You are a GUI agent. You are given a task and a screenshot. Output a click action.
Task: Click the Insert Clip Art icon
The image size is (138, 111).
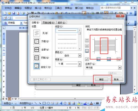point(69,103)
